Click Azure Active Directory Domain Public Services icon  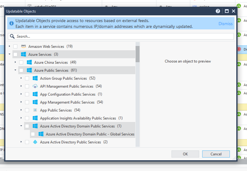(x=35, y=126)
